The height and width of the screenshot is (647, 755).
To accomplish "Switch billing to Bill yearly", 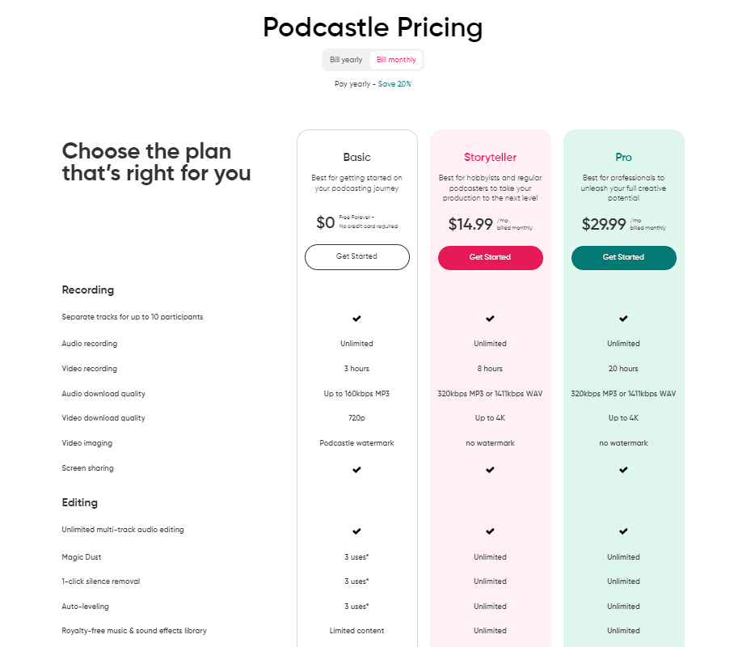I will 346,60.
